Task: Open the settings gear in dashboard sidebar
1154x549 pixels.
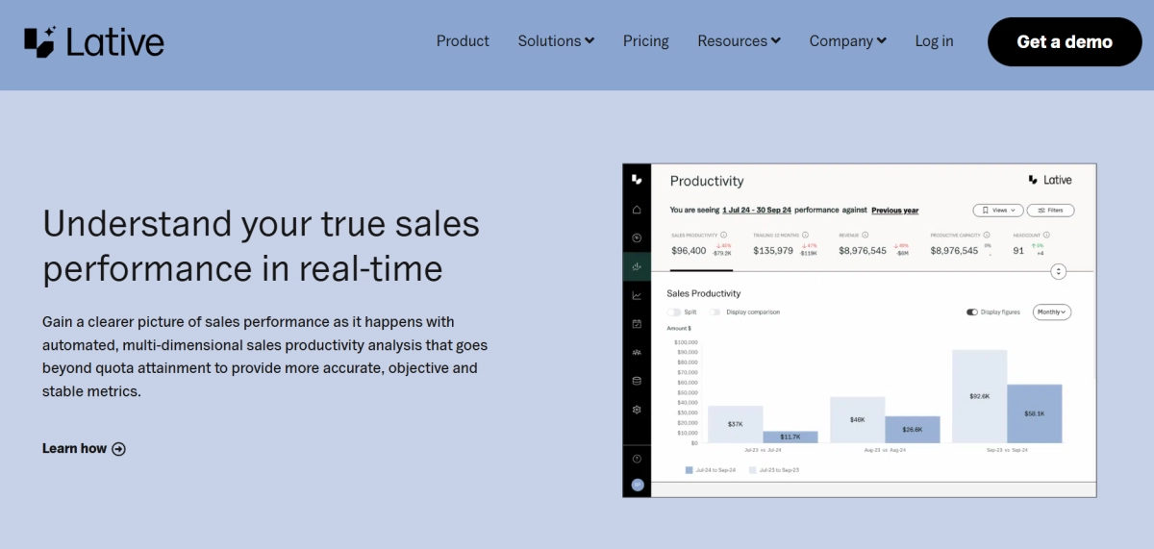Action: [637, 410]
